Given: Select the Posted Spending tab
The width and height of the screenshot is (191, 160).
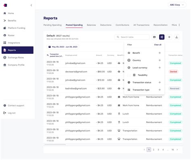Looking at the screenshot, I should (x=74, y=25).
